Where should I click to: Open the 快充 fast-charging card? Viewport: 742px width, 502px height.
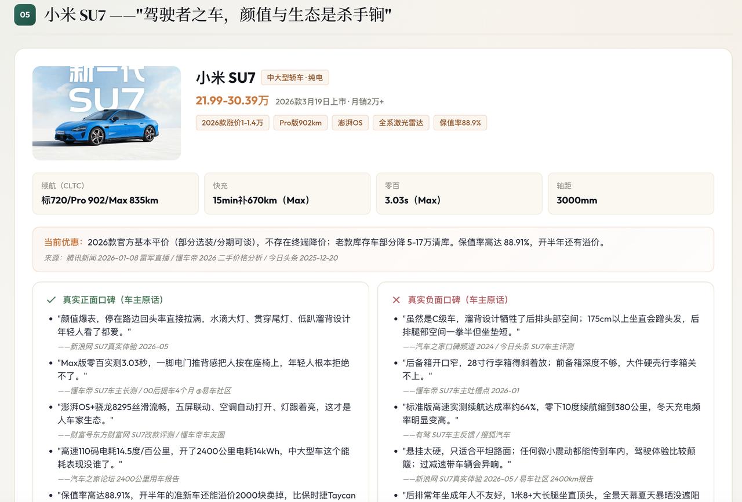pyautogui.click(x=287, y=193)
